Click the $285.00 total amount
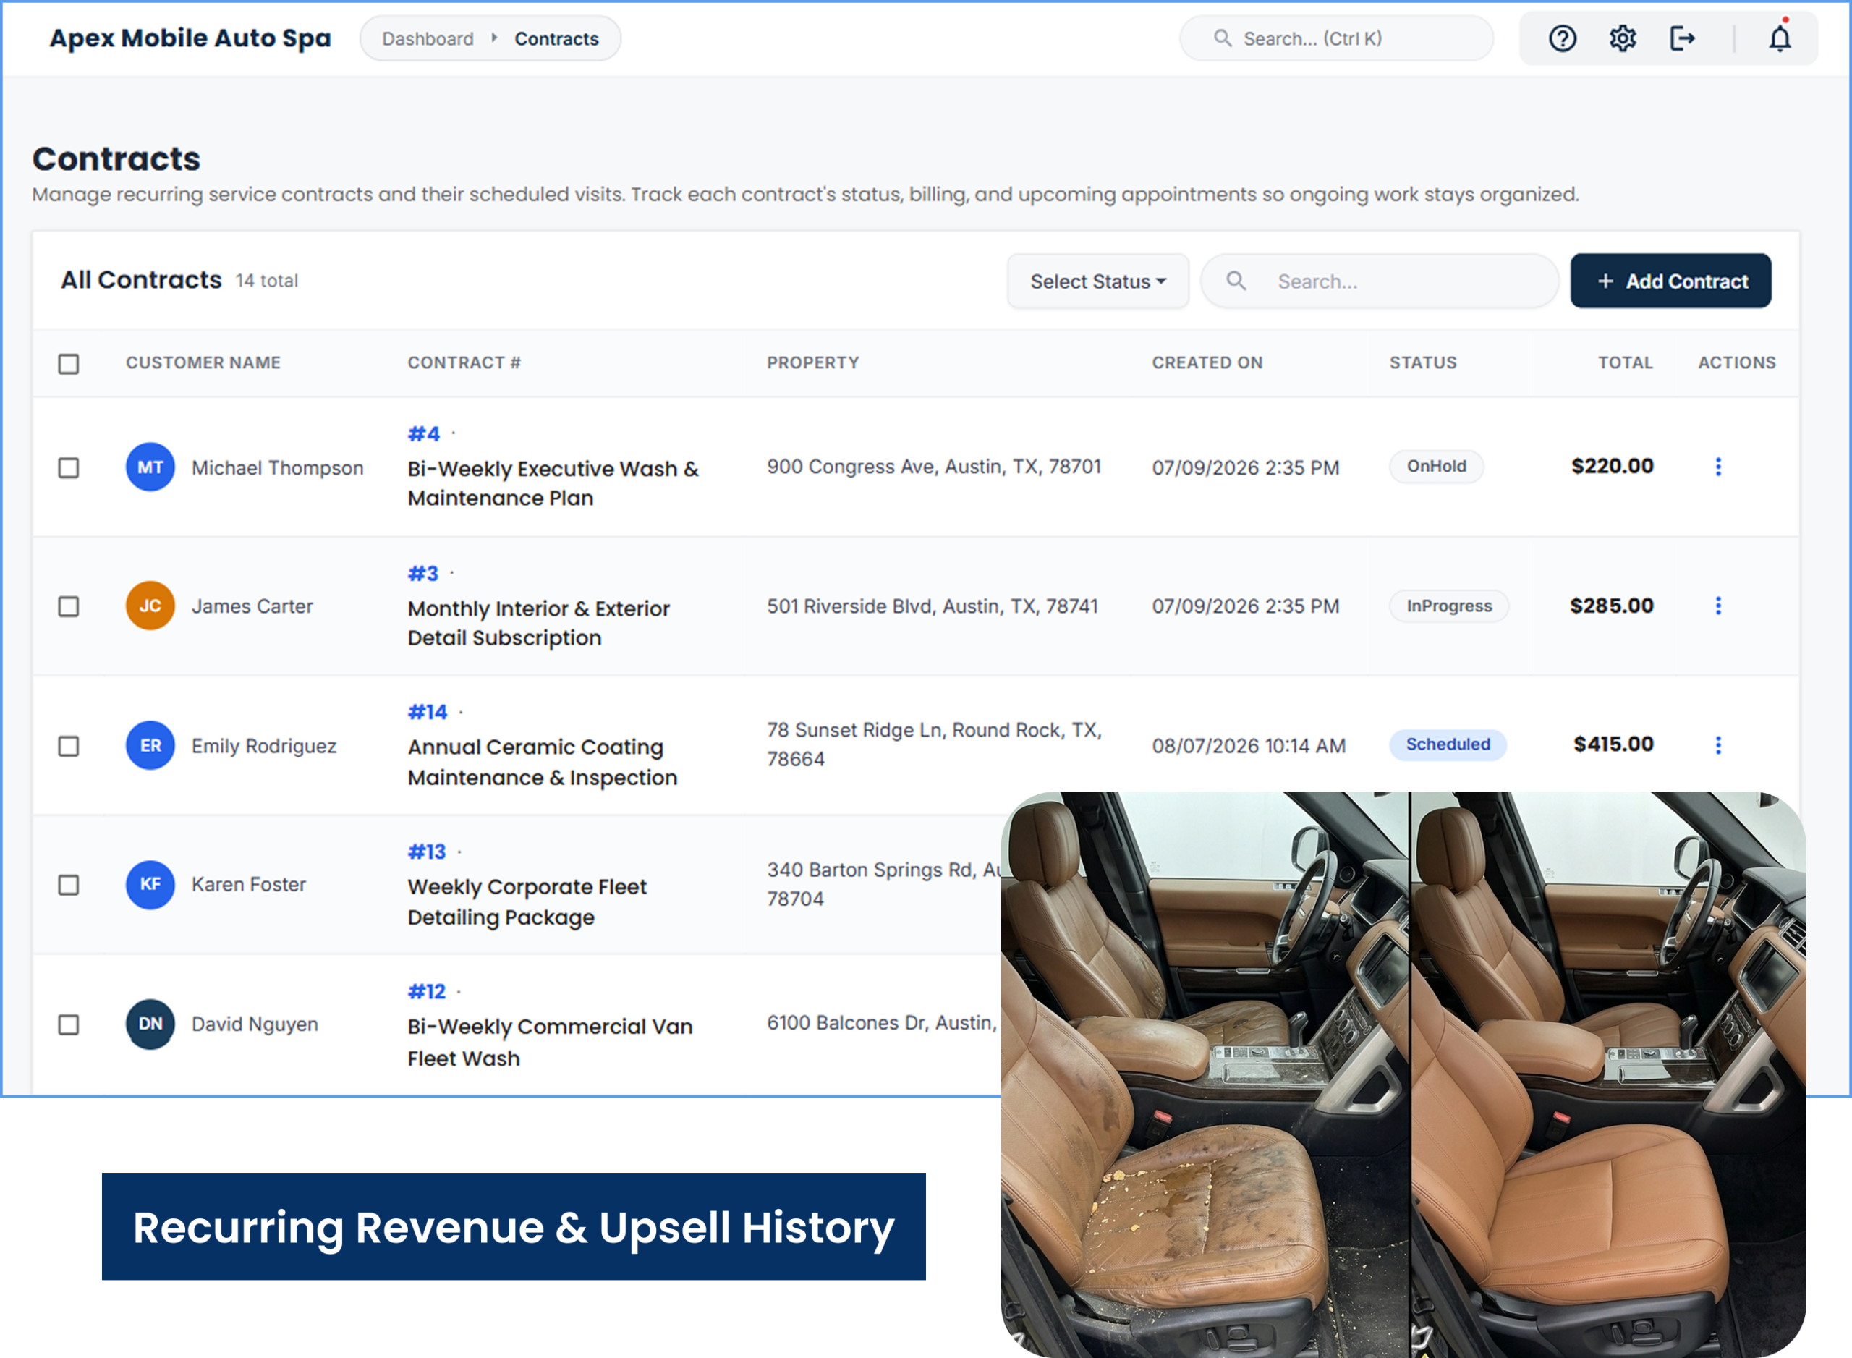Screen dimensions: 1852x1358 pyautogui.click(x=1611, y=606)
